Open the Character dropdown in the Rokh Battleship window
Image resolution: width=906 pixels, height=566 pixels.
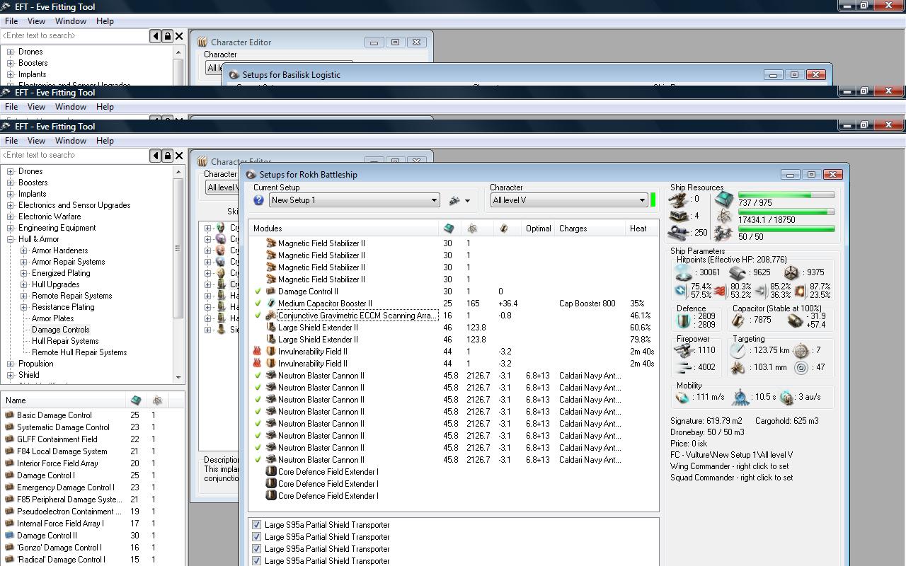click(x=569, y=200)
